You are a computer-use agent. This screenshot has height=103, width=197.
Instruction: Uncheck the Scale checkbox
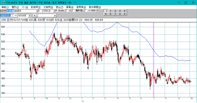[x=56, y=11]
